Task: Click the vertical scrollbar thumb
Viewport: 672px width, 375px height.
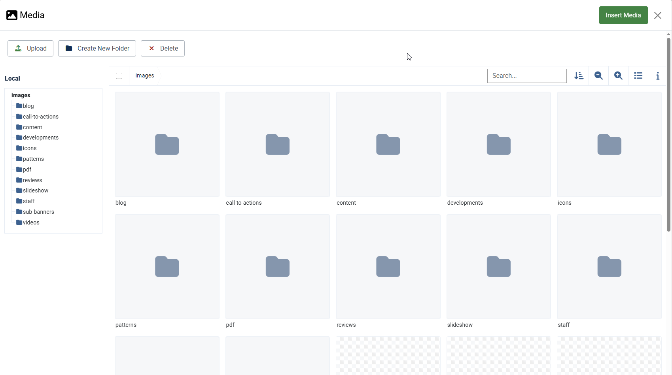Action: pos(668,134)
